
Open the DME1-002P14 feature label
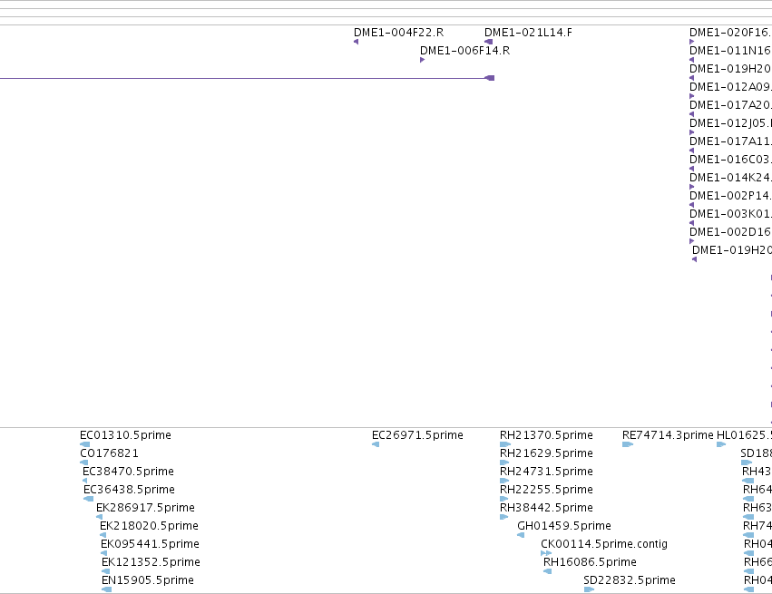click(730, 196)
